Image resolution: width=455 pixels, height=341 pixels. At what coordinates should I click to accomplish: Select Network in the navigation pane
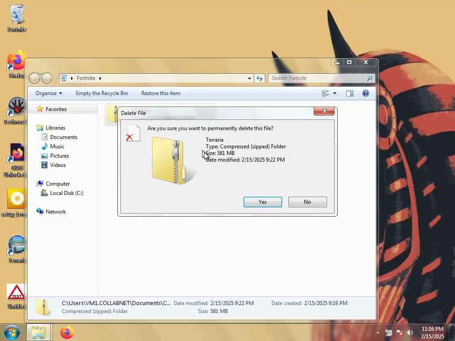pyautogui.click(x=56, y=211)
